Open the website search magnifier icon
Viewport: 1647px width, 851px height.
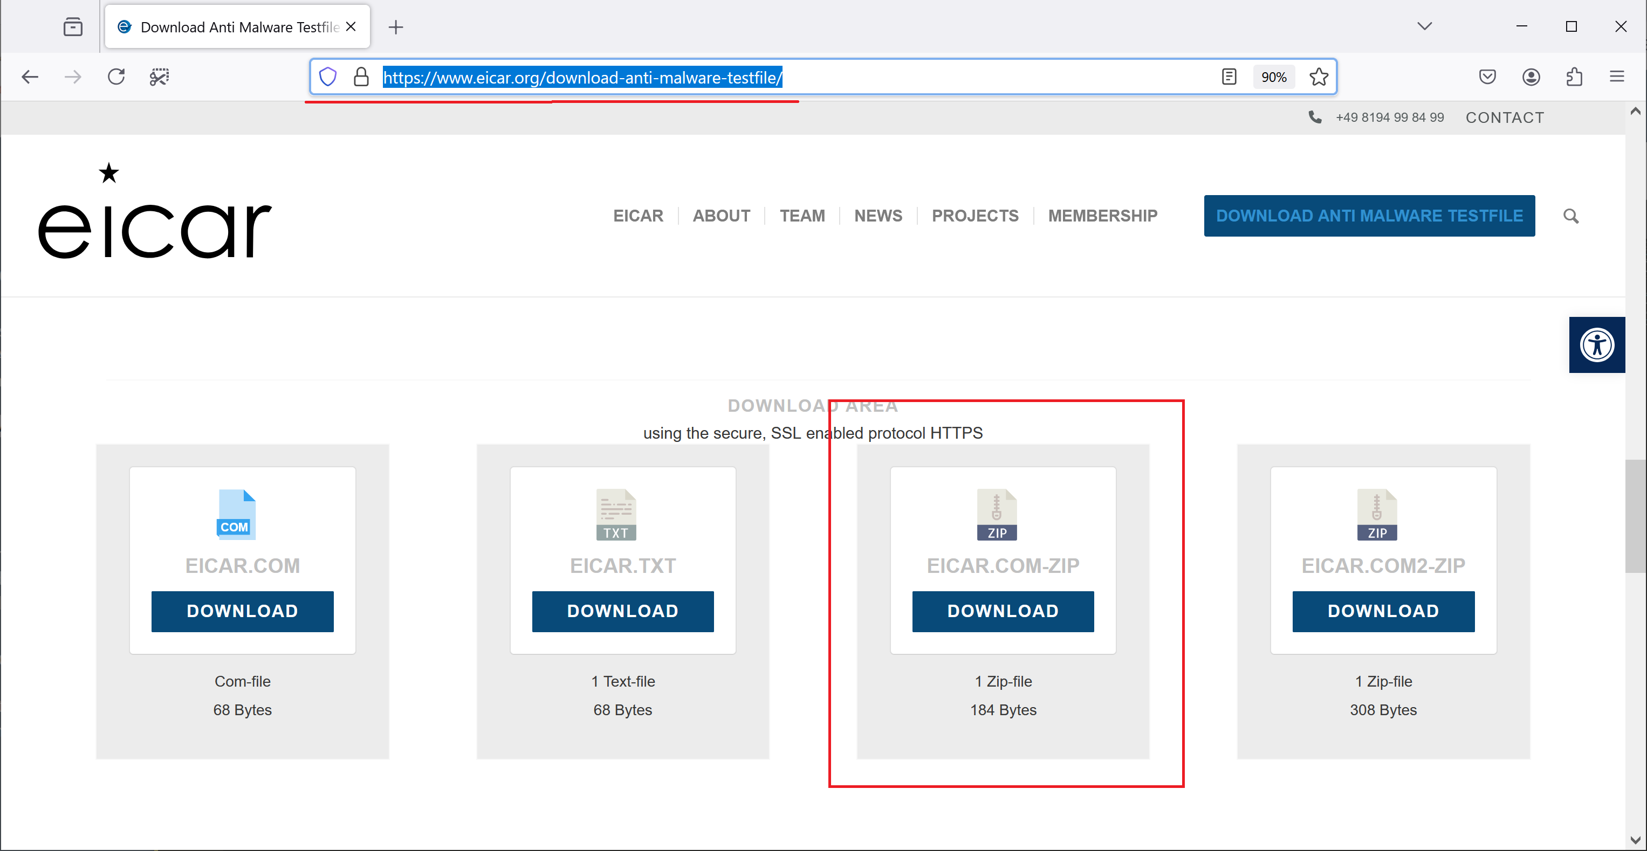pos(1571,216)
